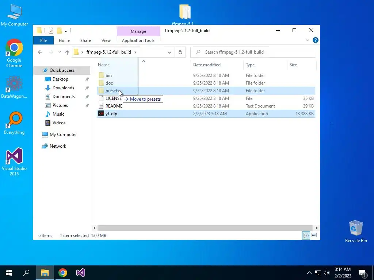Expand the address bar root chevron

click(82, 52)
